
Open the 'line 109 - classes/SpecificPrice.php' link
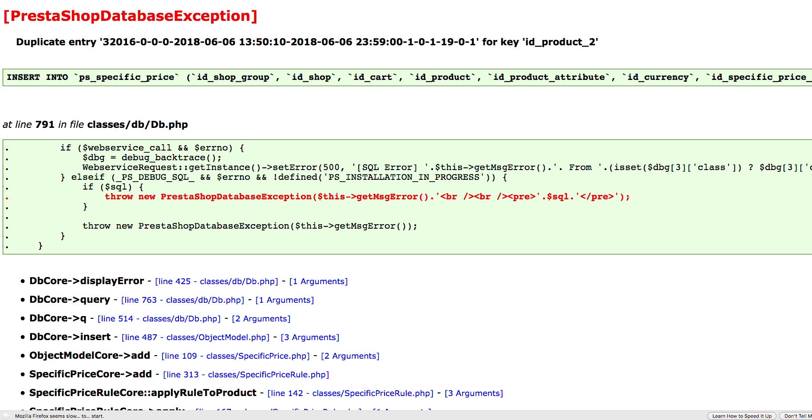[x=236, y=356]
